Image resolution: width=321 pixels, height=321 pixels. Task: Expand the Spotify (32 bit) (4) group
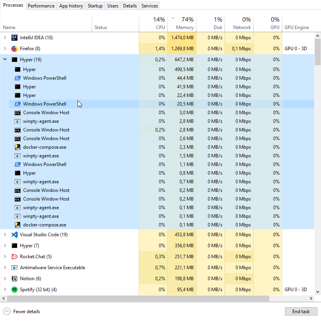[5, 290]
